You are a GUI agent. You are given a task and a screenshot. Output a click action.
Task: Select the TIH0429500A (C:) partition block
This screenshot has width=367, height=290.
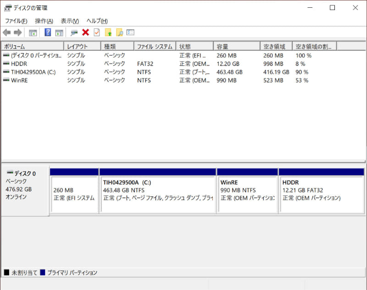point(157,191)
